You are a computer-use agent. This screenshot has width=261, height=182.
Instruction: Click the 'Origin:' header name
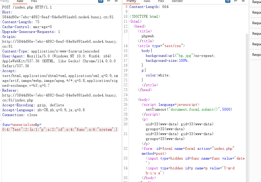tap(9, 37)
